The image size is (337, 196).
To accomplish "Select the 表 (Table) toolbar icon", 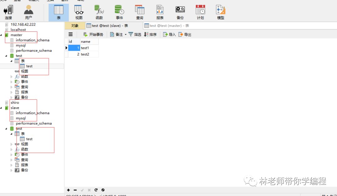I will pos(59,12).
